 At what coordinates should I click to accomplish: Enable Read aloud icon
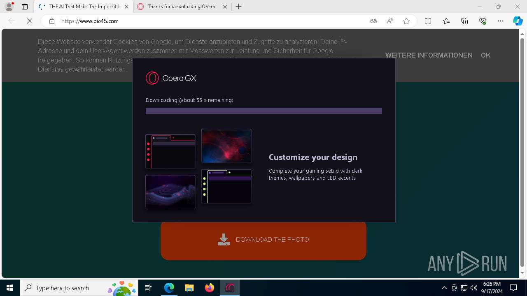[390, 21]
